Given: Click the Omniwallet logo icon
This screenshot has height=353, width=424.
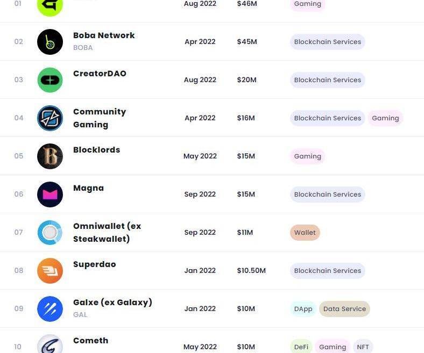Looking at the screenshot, I should pyautogui.click(x=50, y=233).
